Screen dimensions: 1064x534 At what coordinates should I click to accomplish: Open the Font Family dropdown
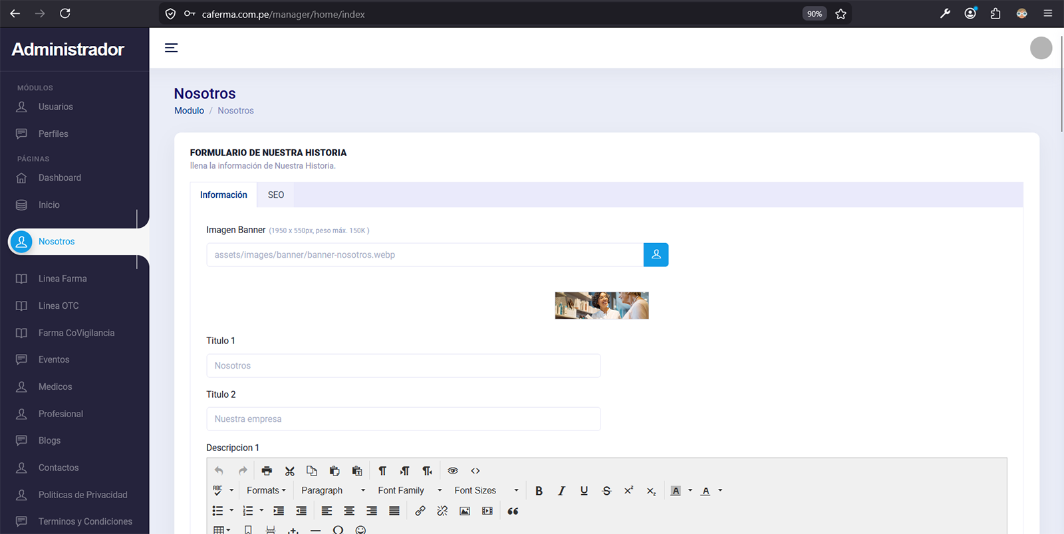coord(410,491)
